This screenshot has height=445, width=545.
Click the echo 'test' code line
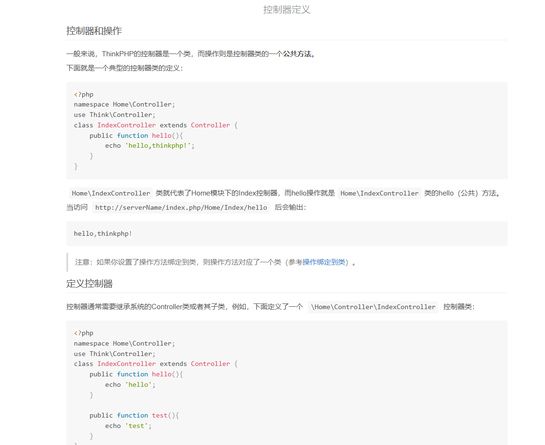click(128, 426)
